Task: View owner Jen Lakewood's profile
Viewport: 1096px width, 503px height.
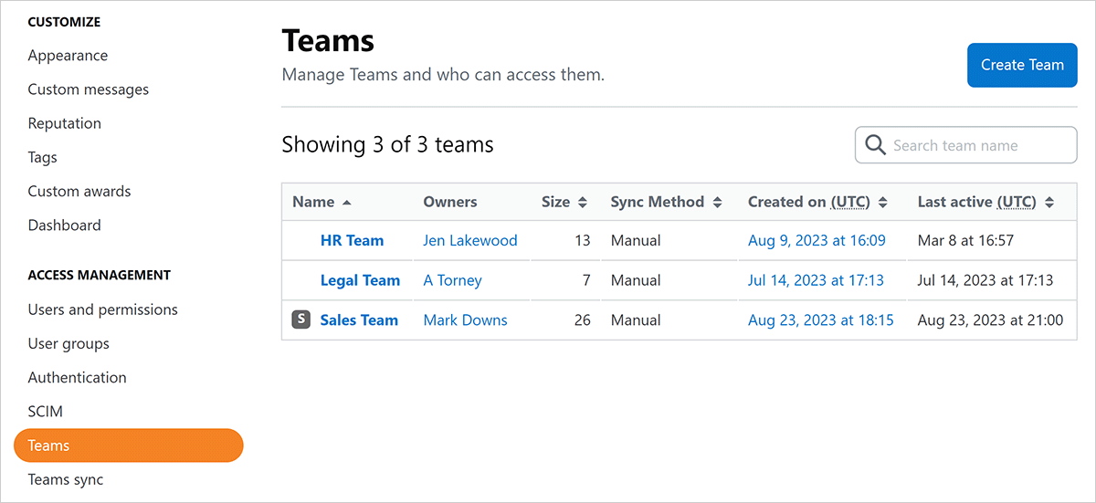Action: pos(470,241)
